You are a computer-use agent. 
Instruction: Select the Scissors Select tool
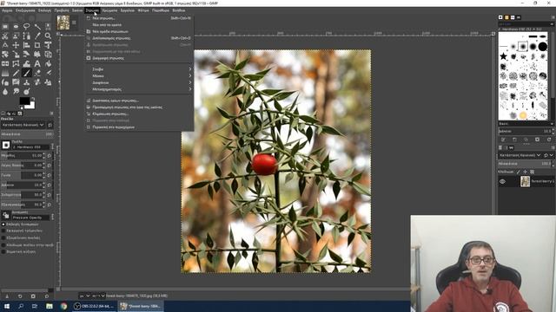5,36
